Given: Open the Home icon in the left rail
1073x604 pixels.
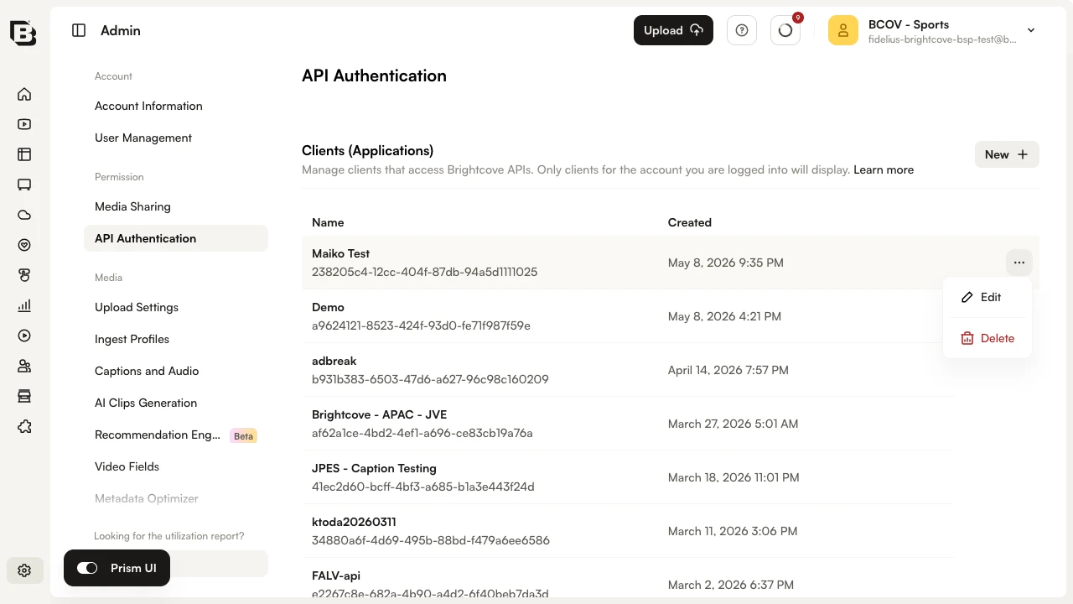Looking at the screenshot, I should point(24,94).
